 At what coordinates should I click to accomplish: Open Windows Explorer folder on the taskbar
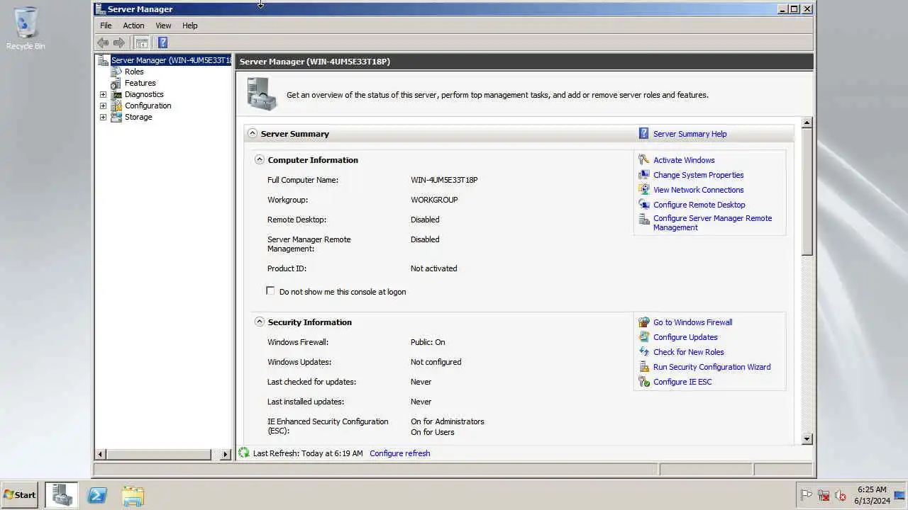coord(133,495)
